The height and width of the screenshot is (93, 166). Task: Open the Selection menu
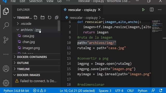pos(36,1)
